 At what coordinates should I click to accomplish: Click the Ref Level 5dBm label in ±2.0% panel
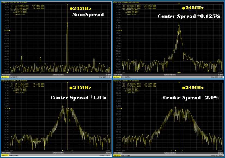tap(170, 153)
